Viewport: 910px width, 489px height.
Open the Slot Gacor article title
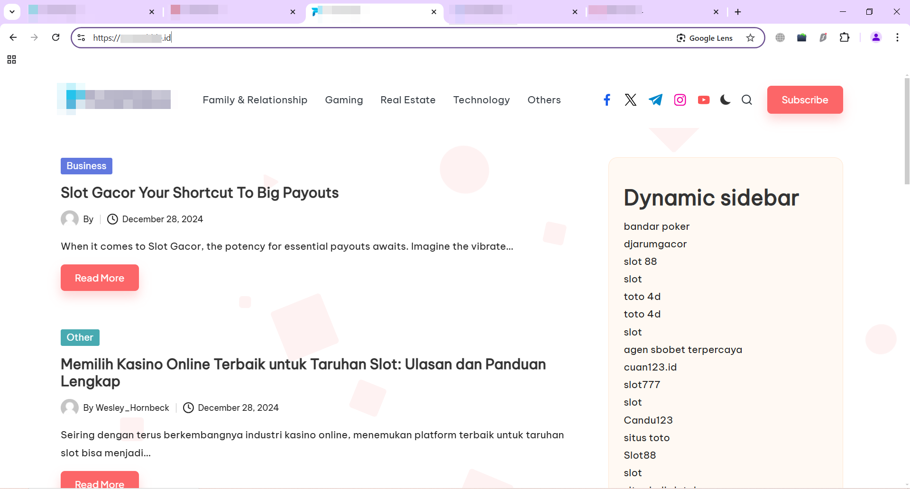199,193
